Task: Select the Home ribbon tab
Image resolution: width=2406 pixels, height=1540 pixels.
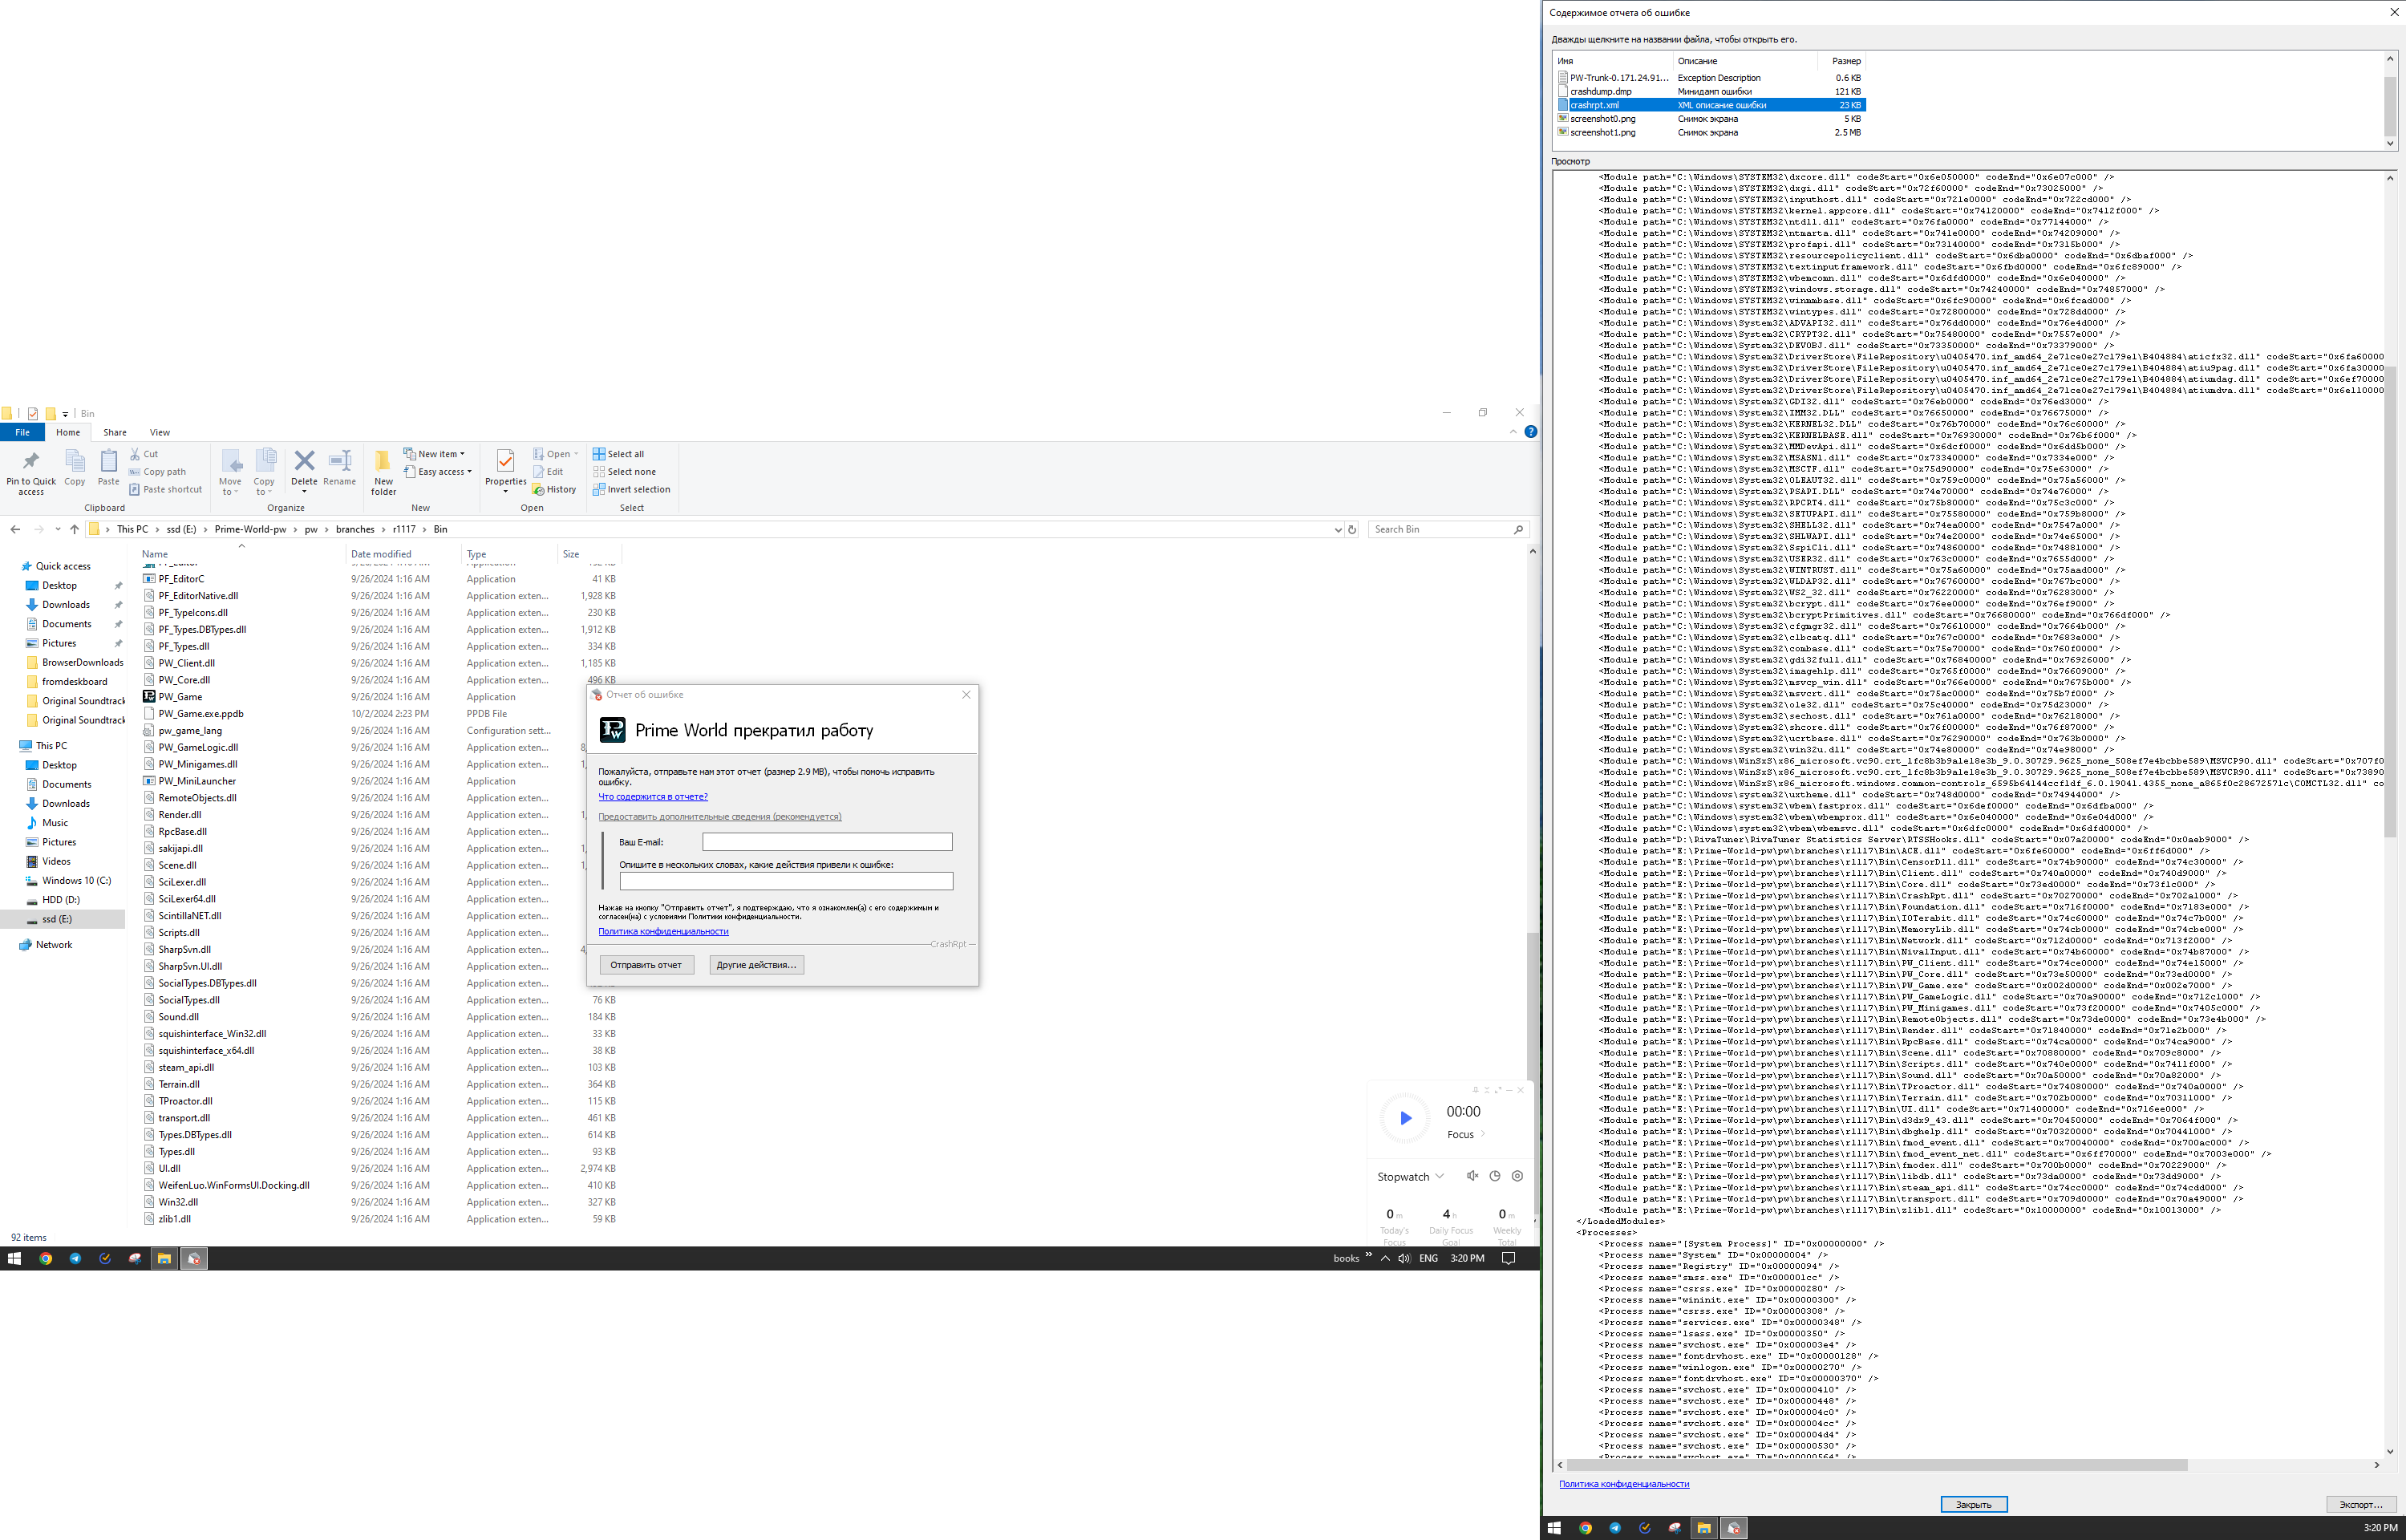Action: pyautogui.click(x=68, y=432)
